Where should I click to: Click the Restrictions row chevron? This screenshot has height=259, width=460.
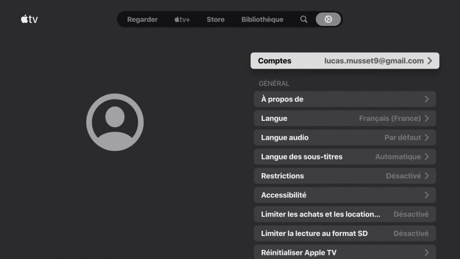[427, 176]
